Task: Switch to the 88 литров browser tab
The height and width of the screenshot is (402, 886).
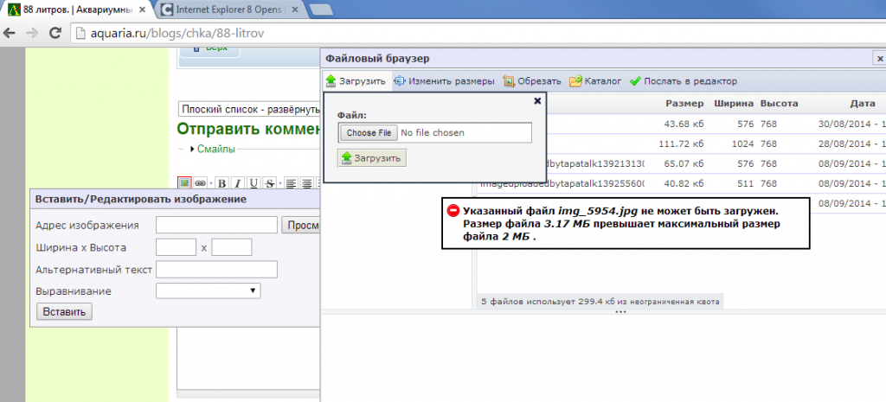Action: [76, 10]
